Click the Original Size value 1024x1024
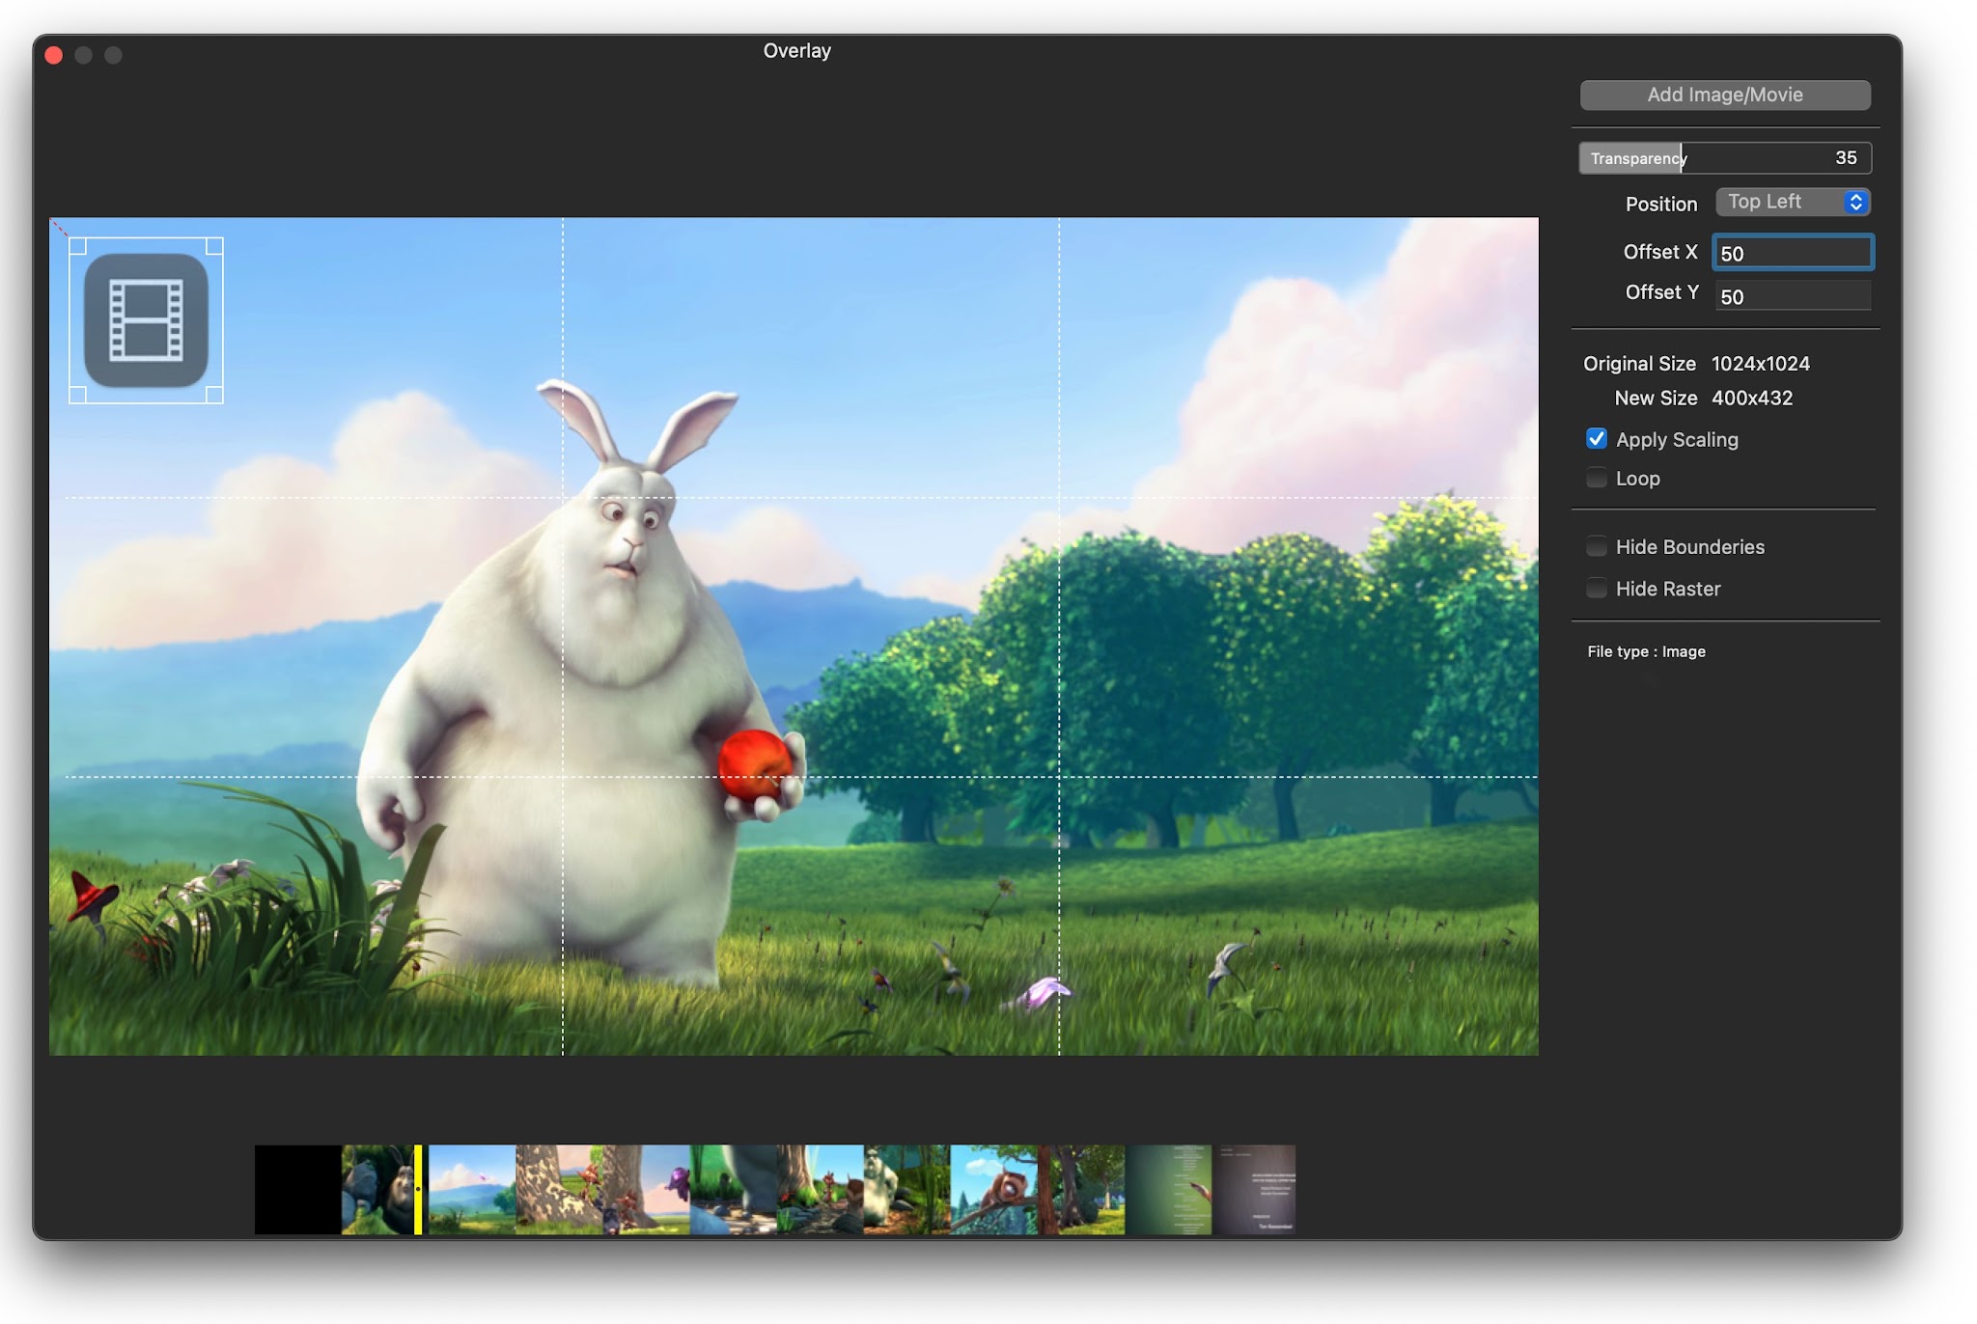Screen dimensions: 1977x1324 tap(1760, 364)
